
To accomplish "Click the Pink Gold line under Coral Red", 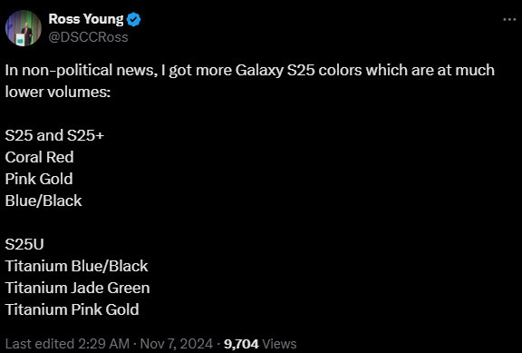I will 39,179.
